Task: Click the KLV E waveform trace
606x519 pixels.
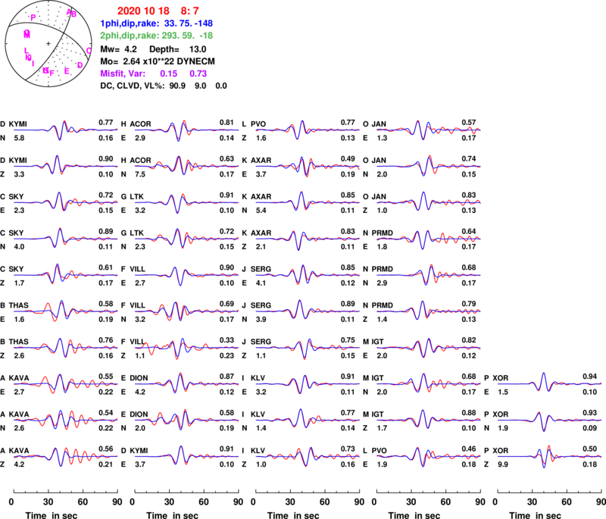Action: click(308, 383)
